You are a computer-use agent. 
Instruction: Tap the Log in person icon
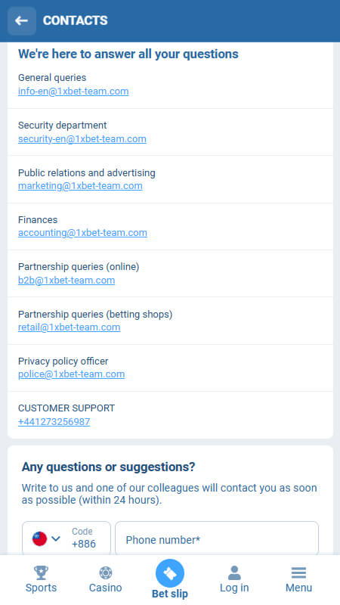pos(234,573)
